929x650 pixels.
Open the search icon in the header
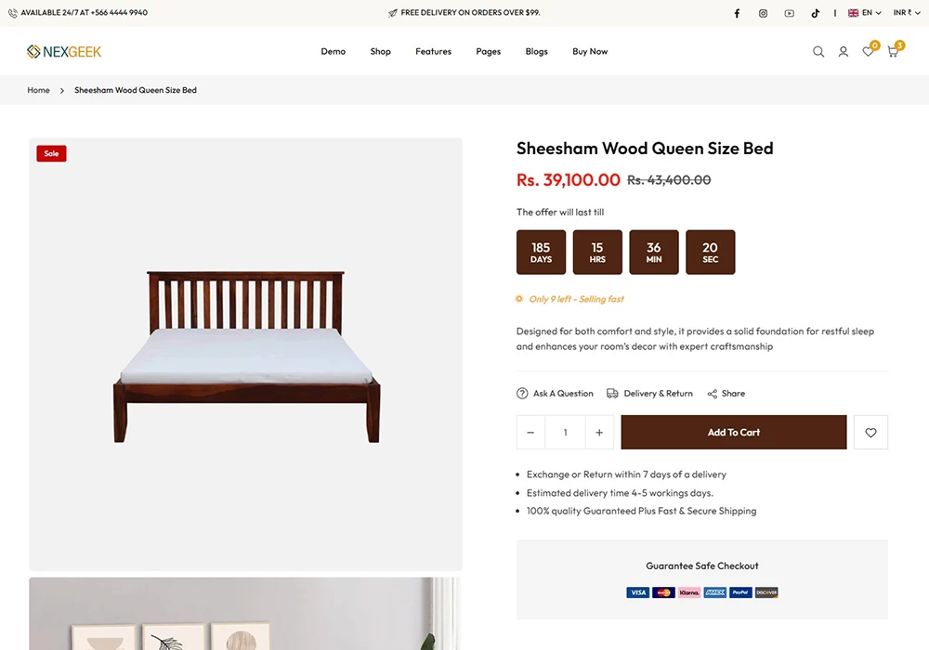pyautogui.click(x=818, y=51)
